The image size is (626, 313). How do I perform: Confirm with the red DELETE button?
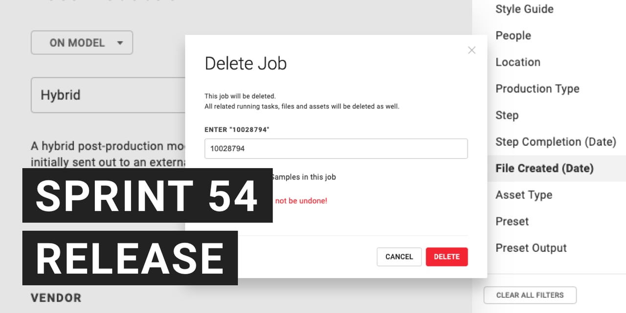pos(447,257)
